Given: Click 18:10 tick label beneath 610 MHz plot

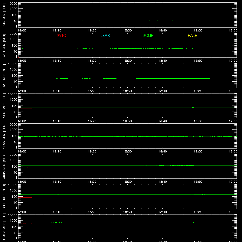Looking at the screenshot, I should point(57,91).
